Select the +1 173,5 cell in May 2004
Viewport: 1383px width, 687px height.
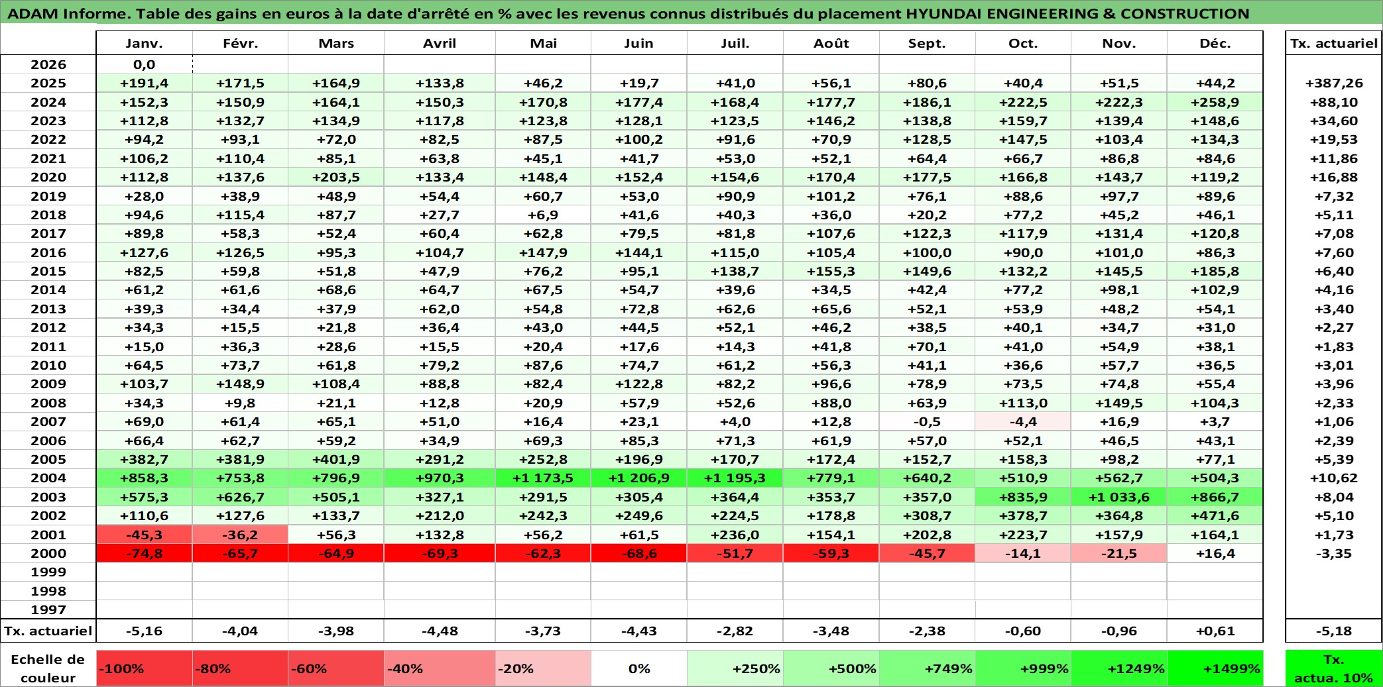[x=543, y=478]
